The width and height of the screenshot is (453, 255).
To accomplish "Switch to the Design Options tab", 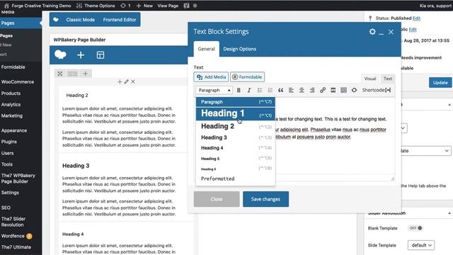I will coord(239,49).
